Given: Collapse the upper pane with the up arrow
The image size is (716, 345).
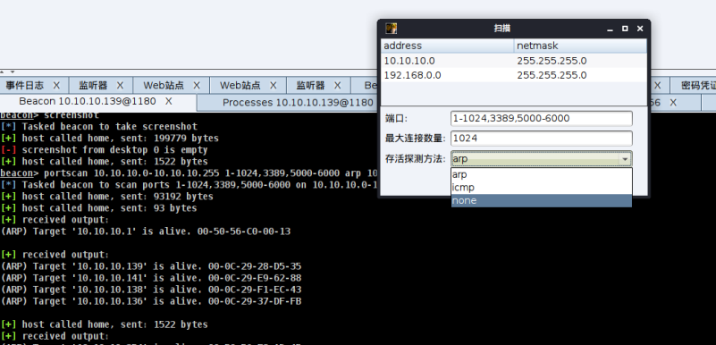Looking at the screenshot, I should click(x=2, y=72).
